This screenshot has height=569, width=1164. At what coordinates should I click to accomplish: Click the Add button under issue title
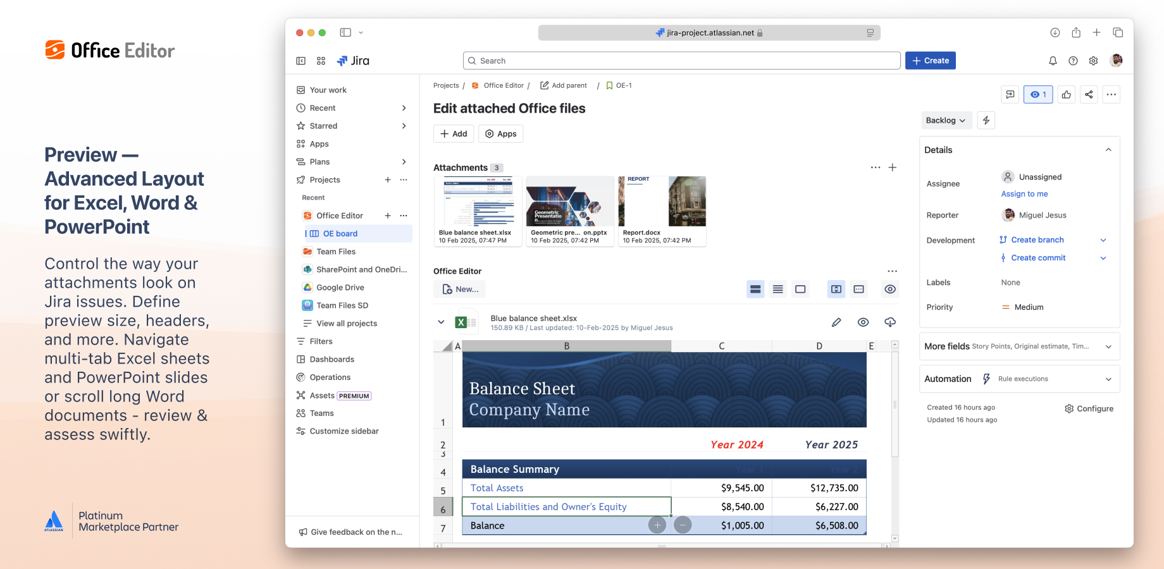pyautogui.click(x=454, y=133)
